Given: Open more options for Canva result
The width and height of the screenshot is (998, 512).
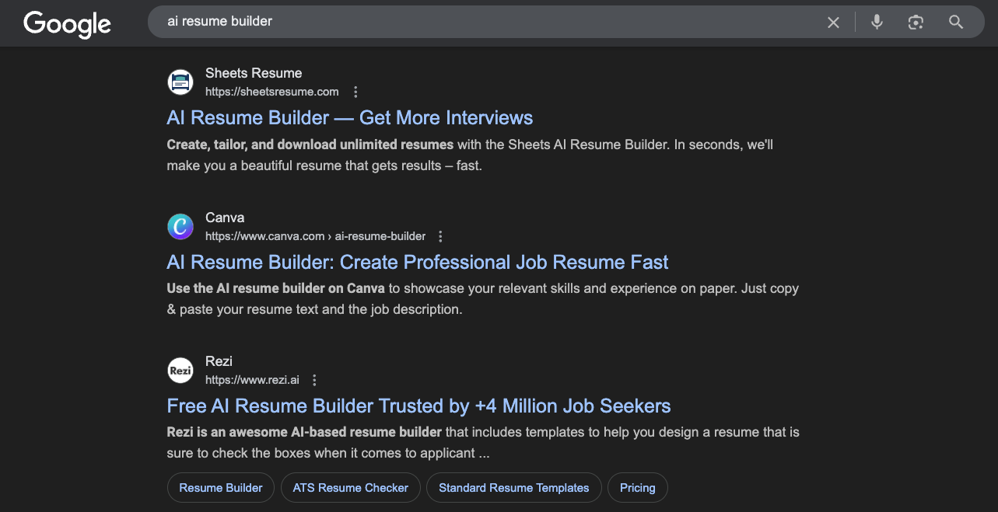Looking at the screenshot, I should tap(440, 236).
